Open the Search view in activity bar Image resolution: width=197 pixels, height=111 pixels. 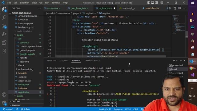point(4,18)
